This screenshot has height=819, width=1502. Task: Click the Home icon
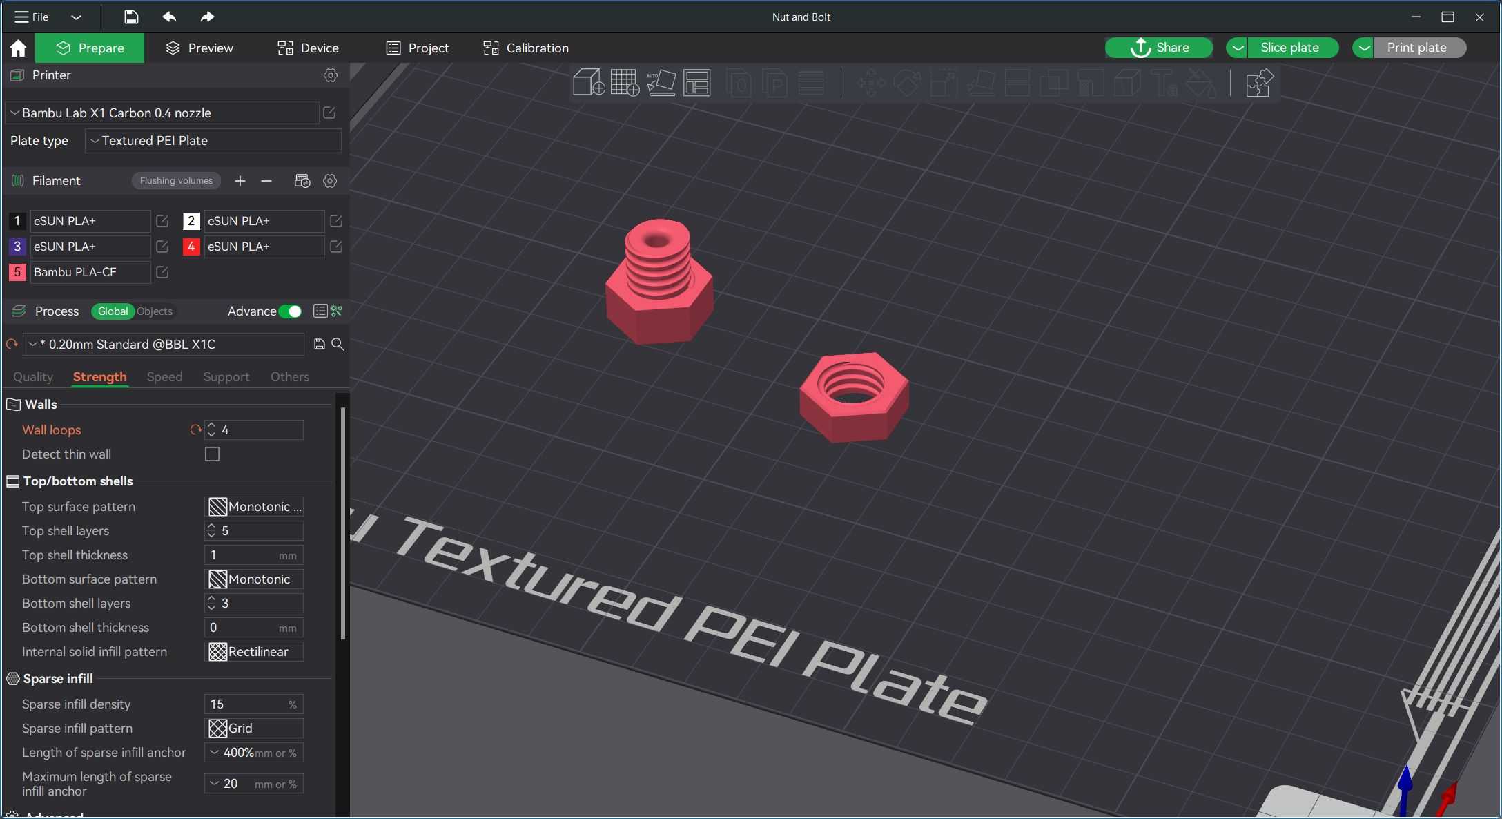18,48
